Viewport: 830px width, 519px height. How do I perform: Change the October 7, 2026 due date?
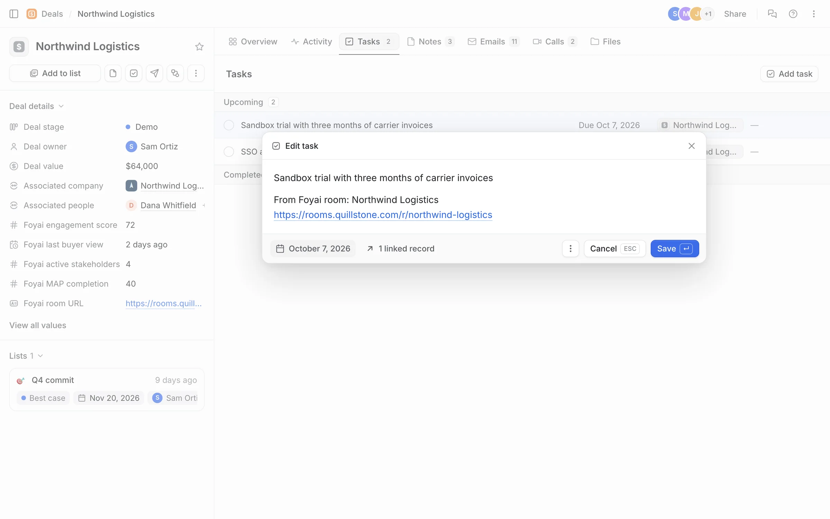click(313, 249)
